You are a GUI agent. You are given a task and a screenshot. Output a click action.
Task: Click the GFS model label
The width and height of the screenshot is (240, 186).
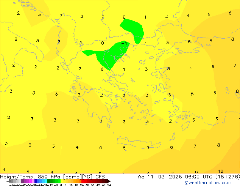[x=100, y=177]
